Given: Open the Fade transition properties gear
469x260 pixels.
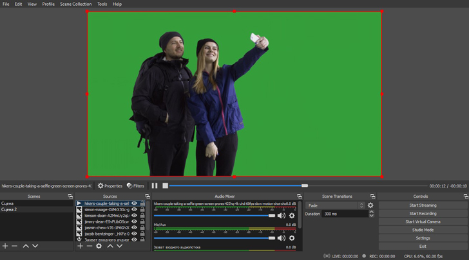Looking at the screenshot, I should pos(370,205).
